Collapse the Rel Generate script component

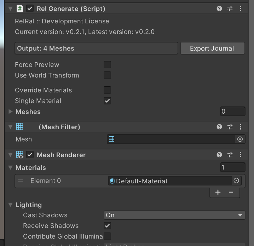click(11, 8)
